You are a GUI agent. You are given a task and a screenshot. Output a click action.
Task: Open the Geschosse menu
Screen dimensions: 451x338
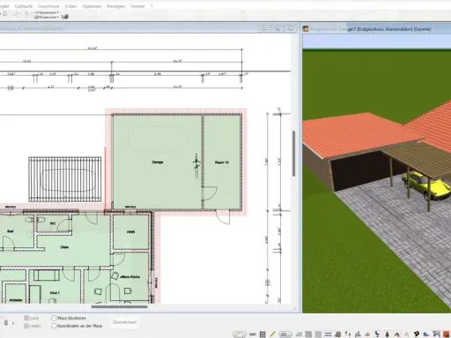48,6
